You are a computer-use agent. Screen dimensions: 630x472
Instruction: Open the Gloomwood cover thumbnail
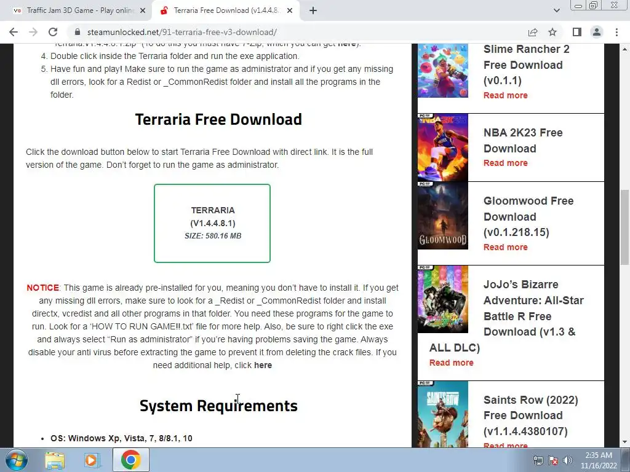coord(443,216)
